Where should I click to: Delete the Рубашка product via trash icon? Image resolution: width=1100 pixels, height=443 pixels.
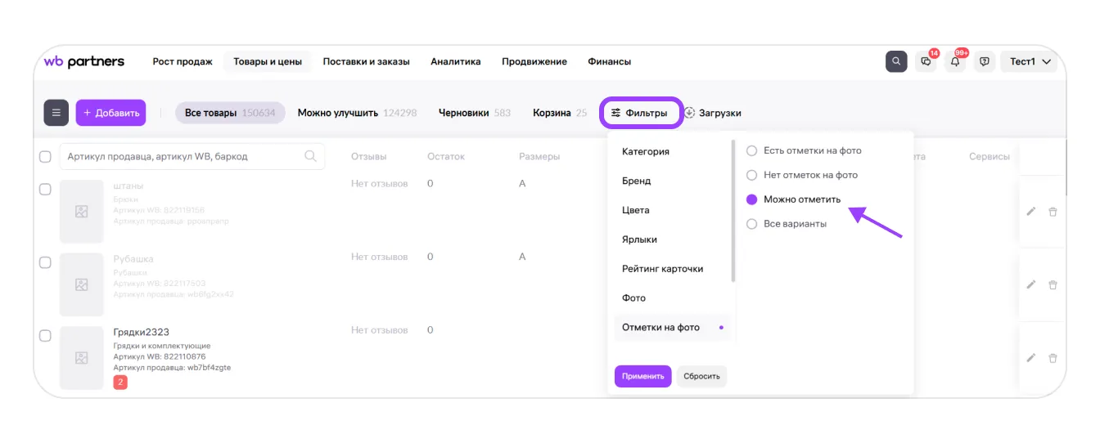1053,285
